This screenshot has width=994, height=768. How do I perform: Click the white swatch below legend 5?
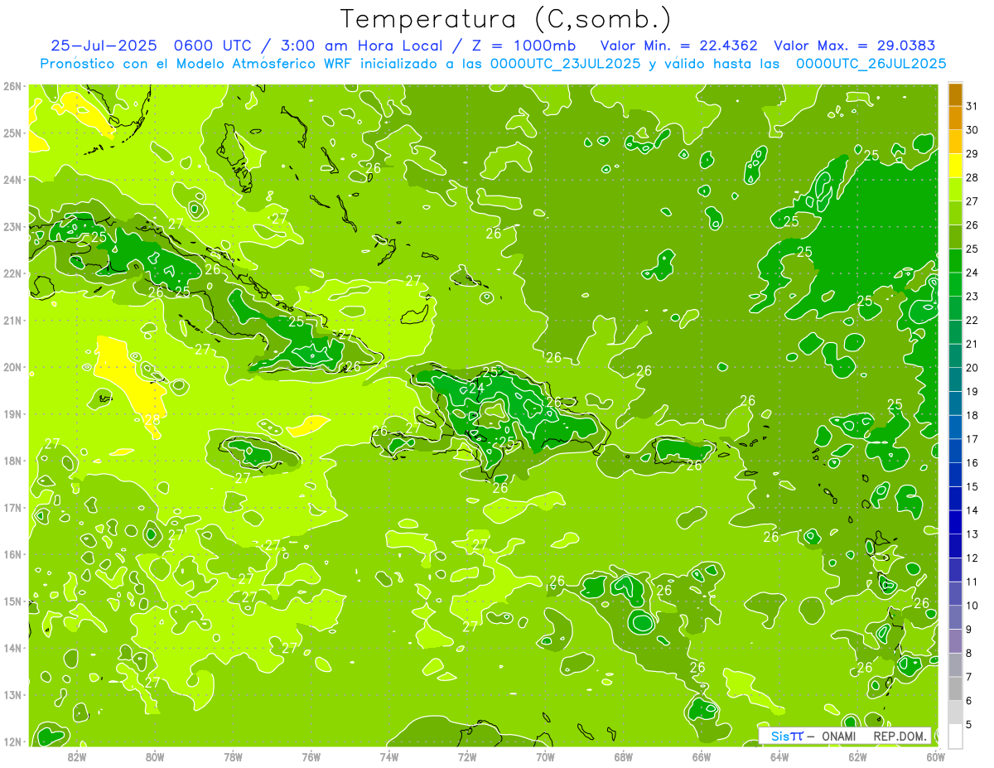coord(955,736)
